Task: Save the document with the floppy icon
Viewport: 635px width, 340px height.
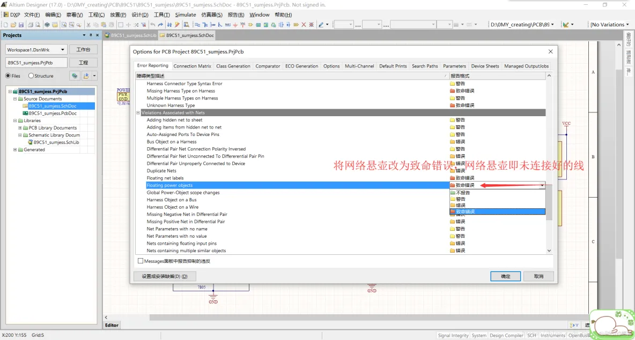Action: pyautogui.click(x=21, y=25)
